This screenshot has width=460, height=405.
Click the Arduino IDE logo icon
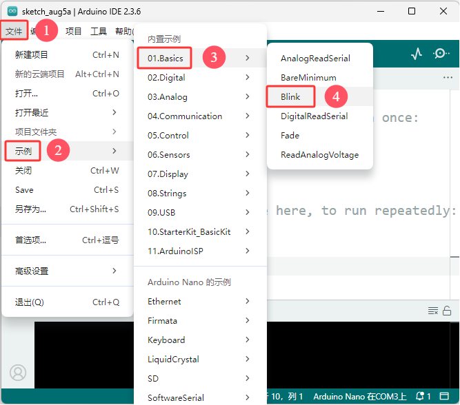click(12, 11)
